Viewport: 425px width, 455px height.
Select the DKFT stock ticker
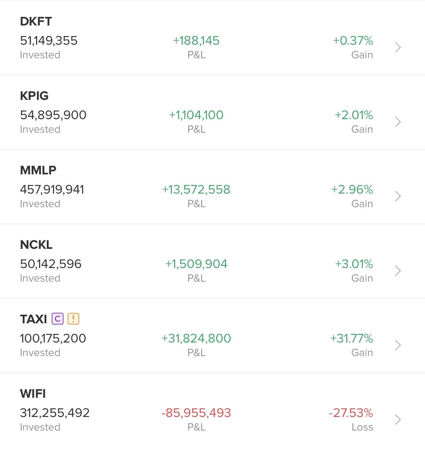[x=36, y=22]
